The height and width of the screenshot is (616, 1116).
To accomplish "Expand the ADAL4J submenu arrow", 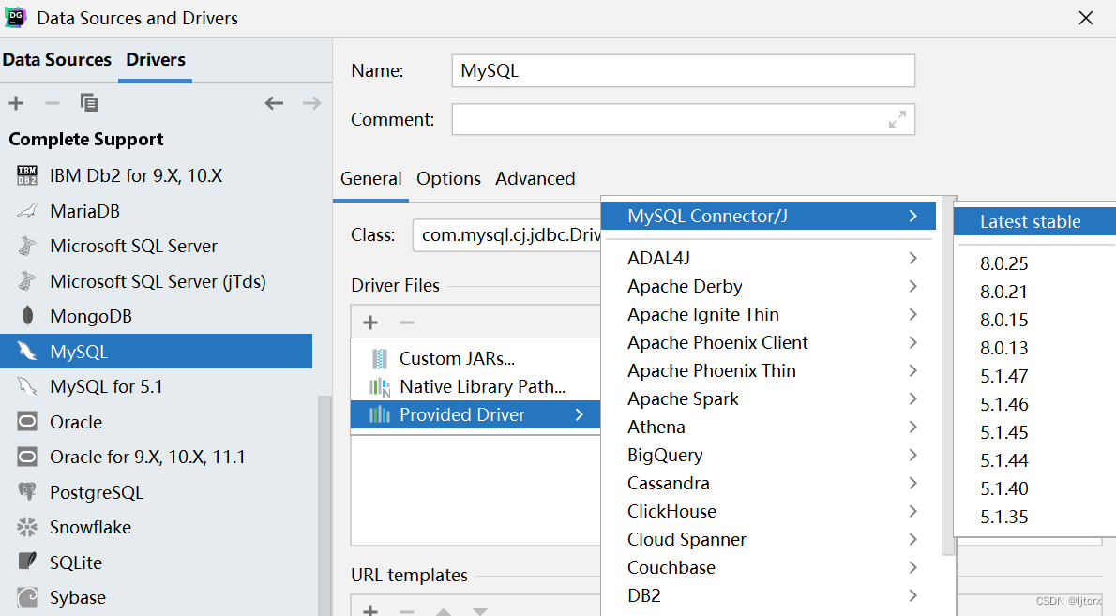I will pos(913,258).
